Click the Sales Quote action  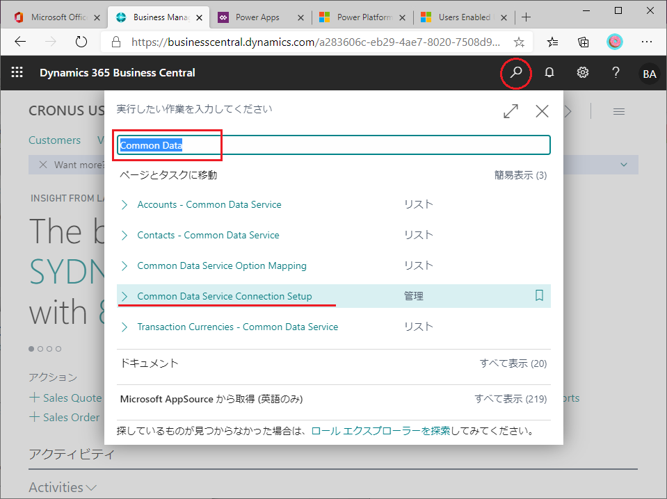pyautogui.click(x=65, y=398)
